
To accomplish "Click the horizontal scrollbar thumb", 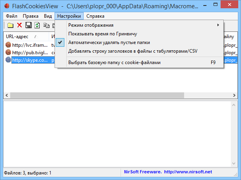I will pyautogui.click(x=97, y=95).
